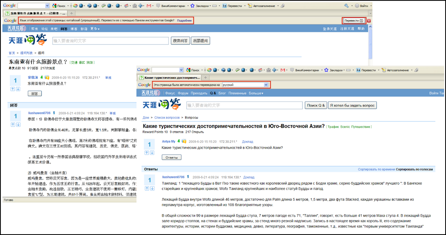446x235 pixels.
Task: Click 回答 button in back window
Action: pyautogui.click(x=34, y=93)
